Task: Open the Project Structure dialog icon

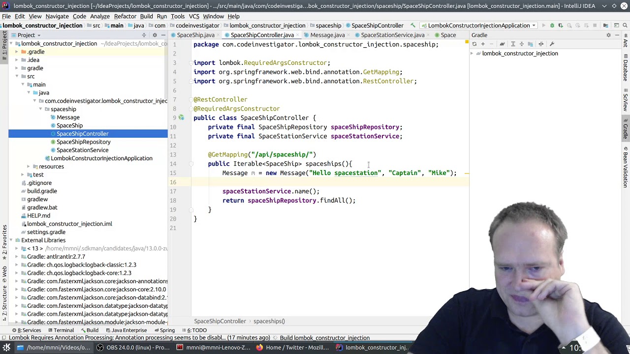Action: 605,26
